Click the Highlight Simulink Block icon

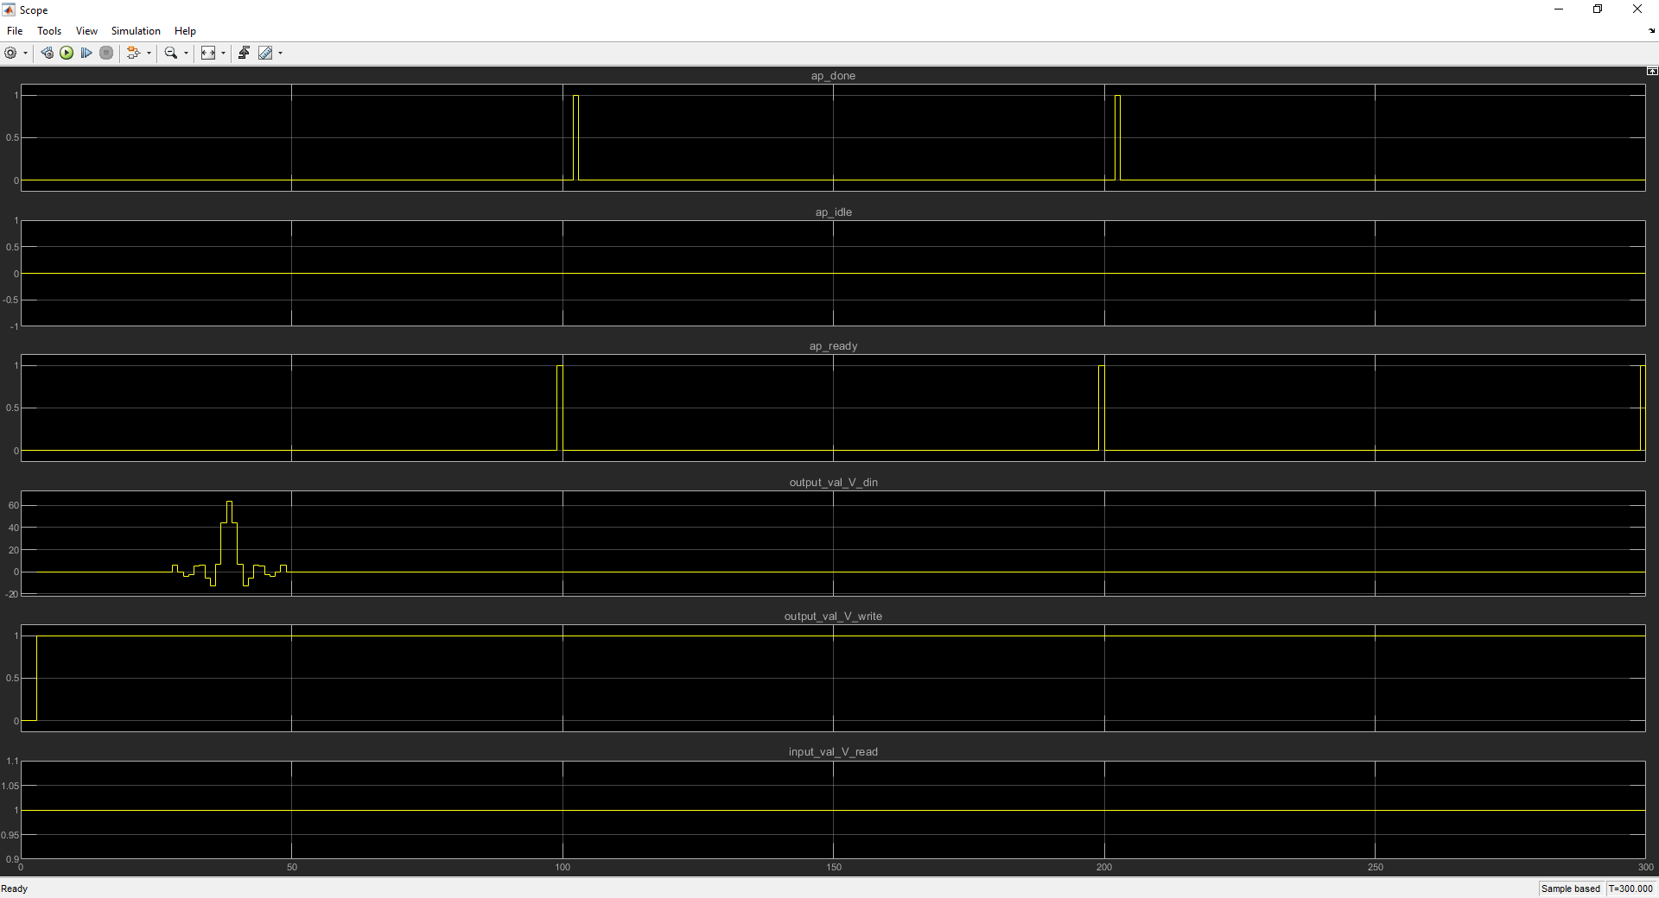point(133,53)
